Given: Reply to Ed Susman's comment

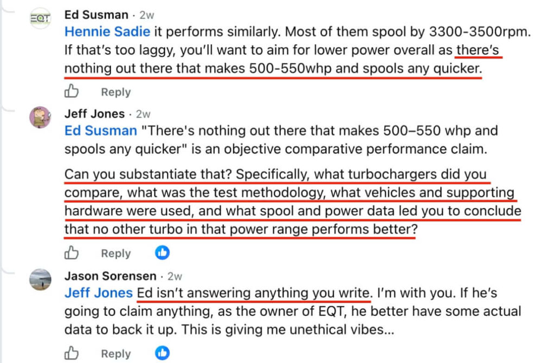Looking at the screenshot, I should click(x=116, y=92).
